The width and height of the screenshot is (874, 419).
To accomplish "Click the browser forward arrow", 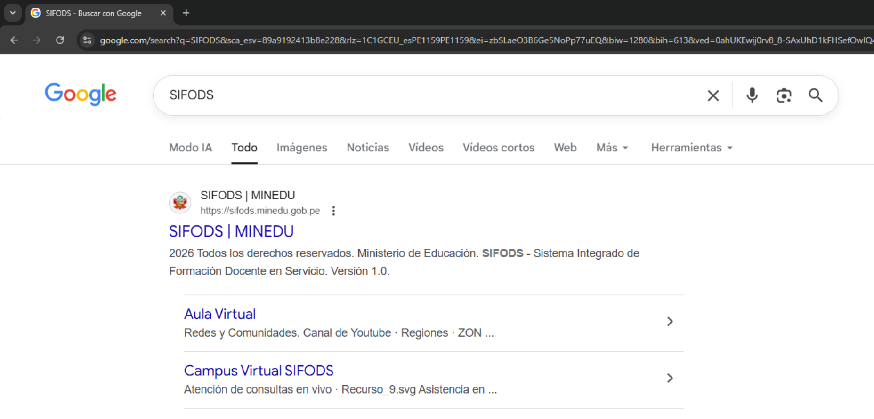I will coord(37,40).
